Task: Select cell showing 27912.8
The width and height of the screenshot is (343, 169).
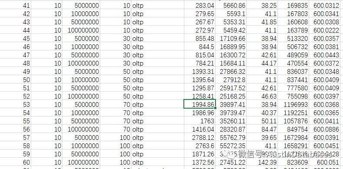Action: pyautogui.click(x=231, y=80)
